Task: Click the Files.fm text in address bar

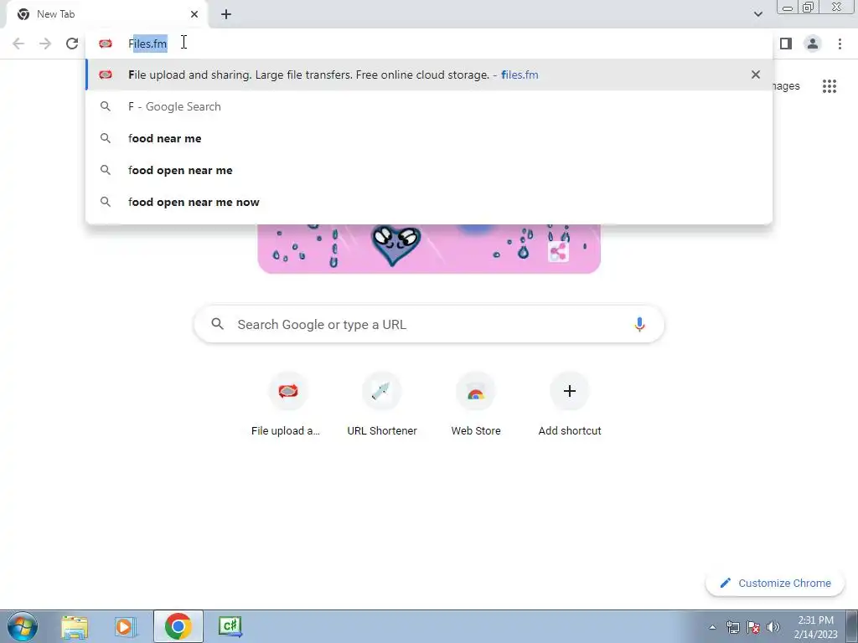Action: click(147, 44)
